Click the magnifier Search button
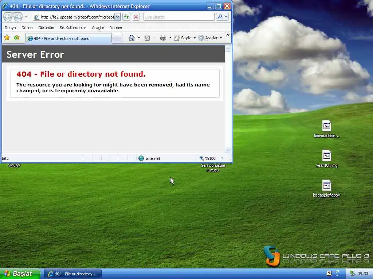 click(x=220, y=17)
